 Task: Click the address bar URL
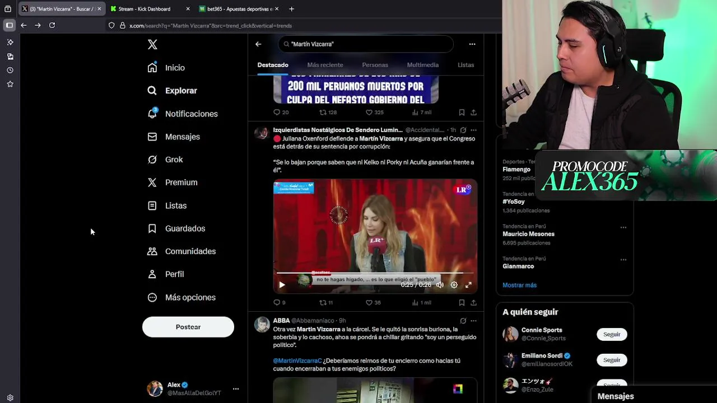[211, 26]
